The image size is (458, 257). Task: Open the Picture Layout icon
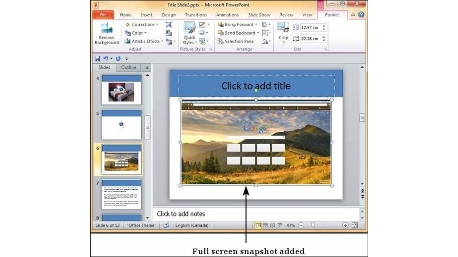tap(204, 41)
